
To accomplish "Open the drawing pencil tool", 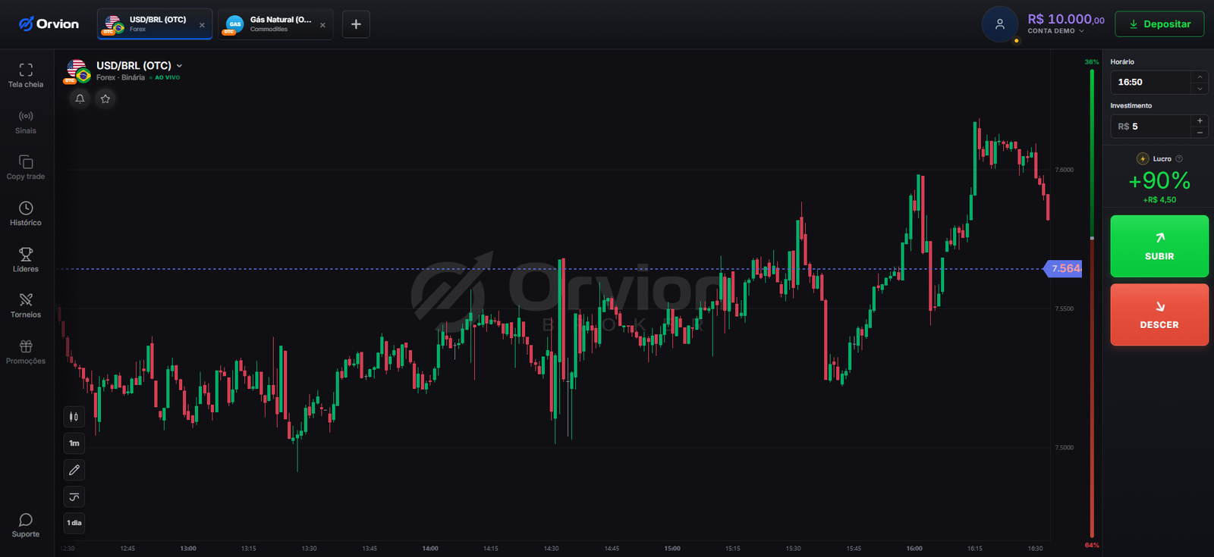I will pyautogui.click(x=74, y=470).
